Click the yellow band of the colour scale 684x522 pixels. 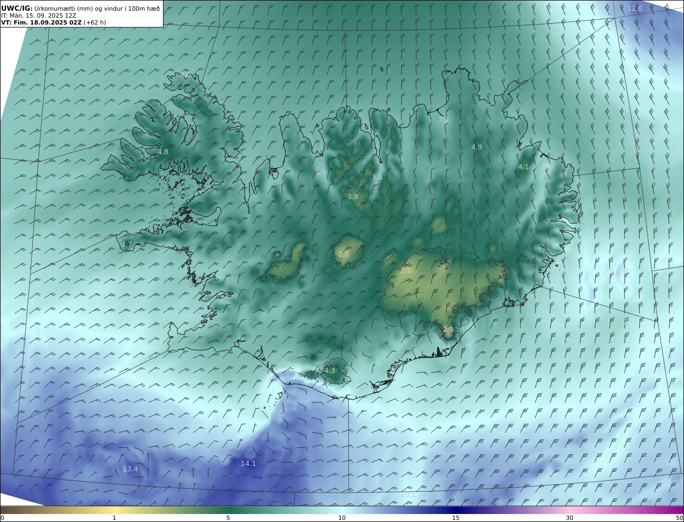tap(114, 510)
